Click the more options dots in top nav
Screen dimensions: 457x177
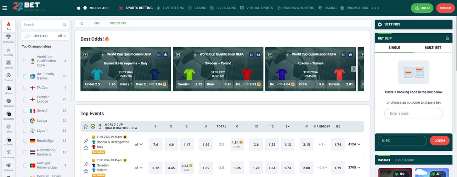tap(376, 8)
